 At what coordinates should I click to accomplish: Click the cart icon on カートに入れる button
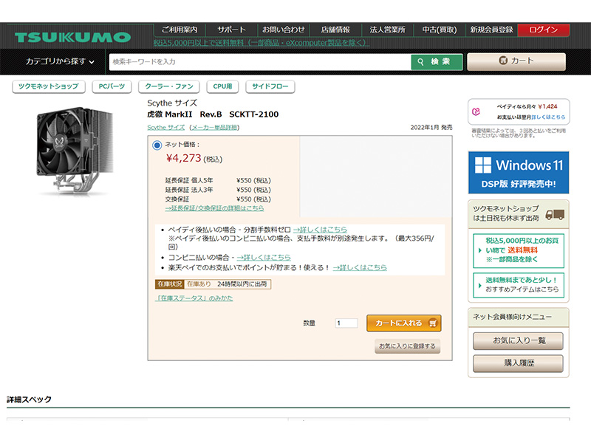click(433, 323)
